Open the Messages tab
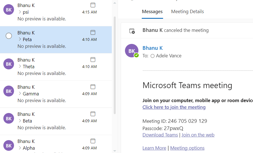 click(152, 12)
